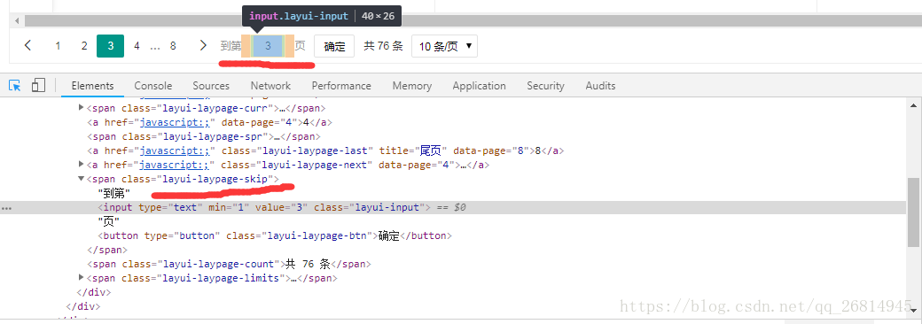Expand the layui-laypage-curr span node
This screenshot has height=324, width=922.
82,108
